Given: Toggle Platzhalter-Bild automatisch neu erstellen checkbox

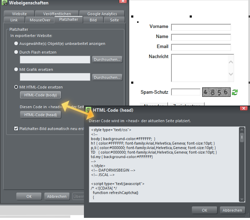Looking at the screenshot, I should coord(16,128).
